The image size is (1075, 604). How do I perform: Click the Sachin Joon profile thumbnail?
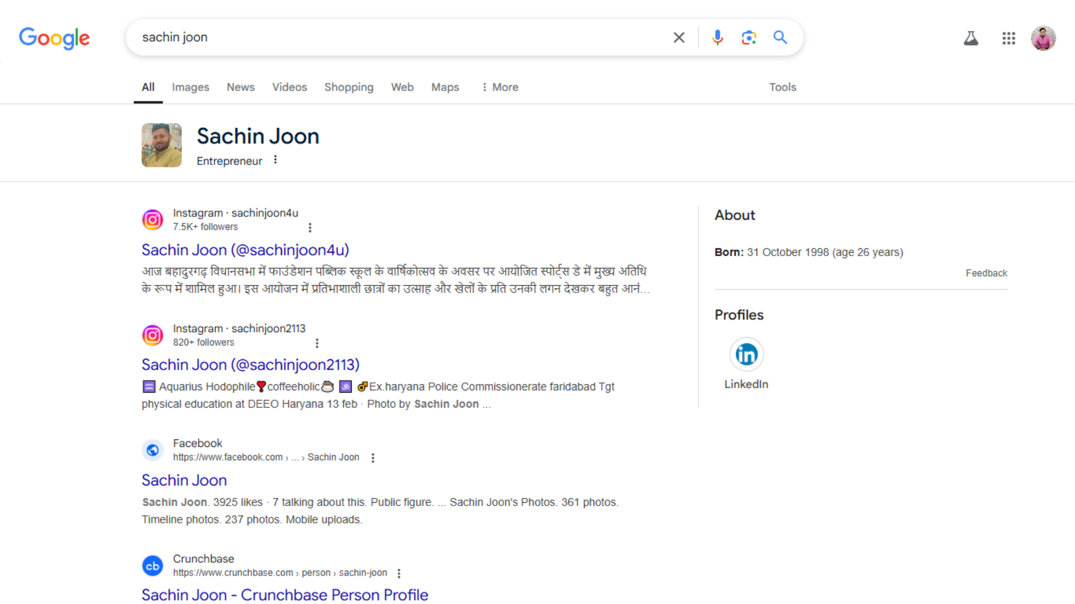[161, 145]
